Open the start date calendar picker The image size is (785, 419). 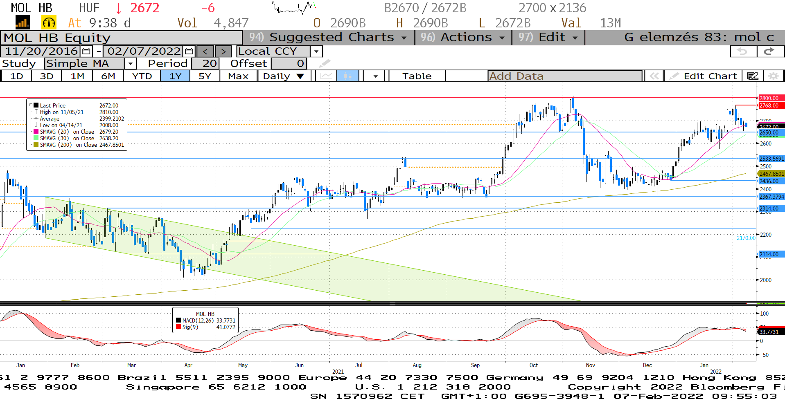(86, 51)
